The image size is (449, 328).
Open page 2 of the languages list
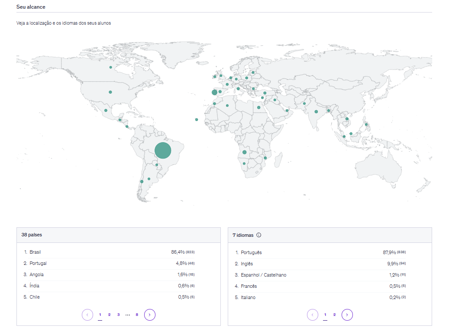click(x=334, y=315)
